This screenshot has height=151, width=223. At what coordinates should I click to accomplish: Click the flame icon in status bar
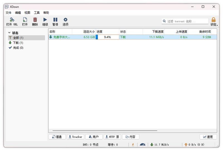(x=133, y=145)
